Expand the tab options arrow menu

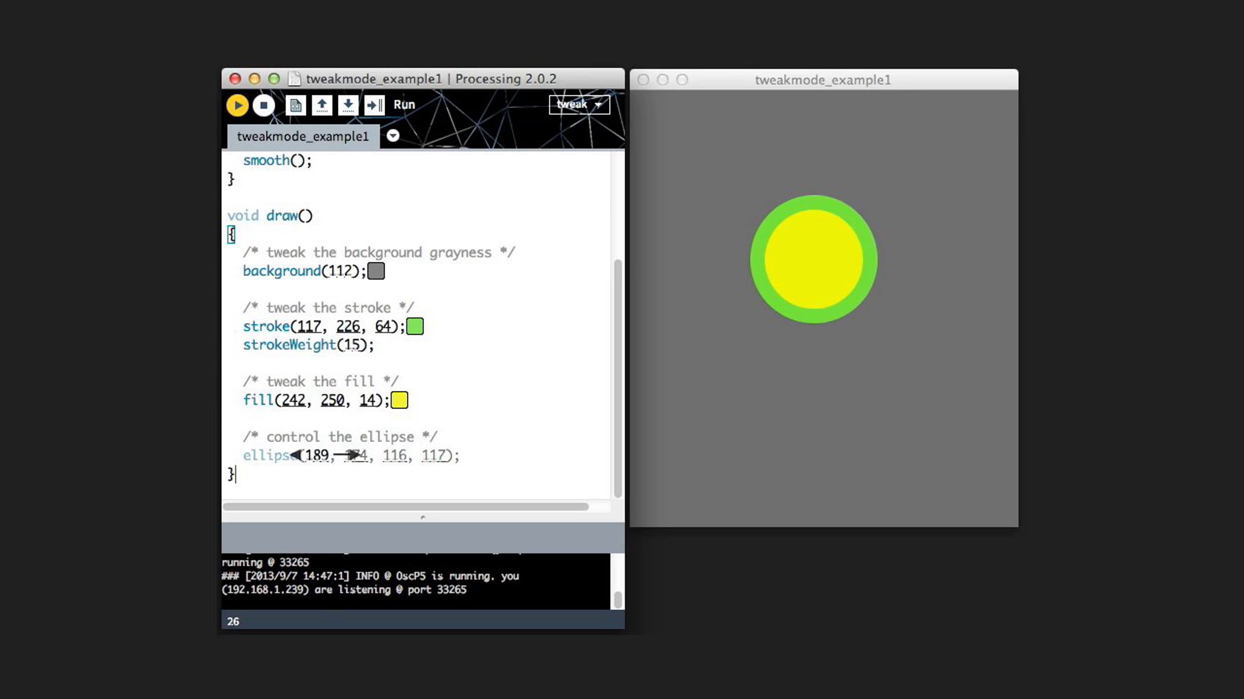click(x=393, y=136)
